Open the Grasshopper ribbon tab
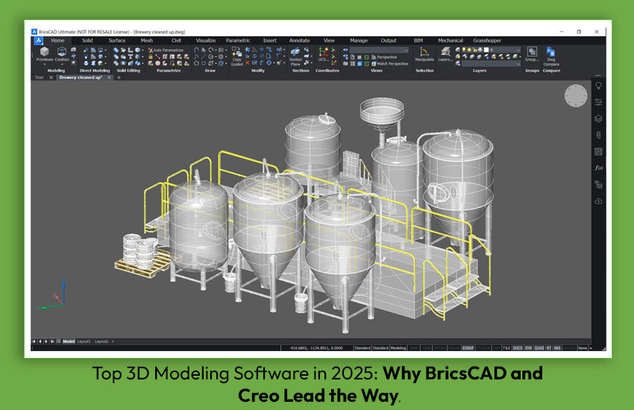The width and height of the screenshot is (634, 410). tap(487, 40)
